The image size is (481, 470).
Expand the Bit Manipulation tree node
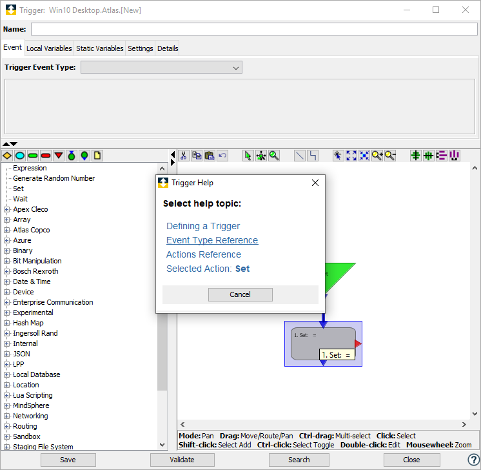pos(6,261)
